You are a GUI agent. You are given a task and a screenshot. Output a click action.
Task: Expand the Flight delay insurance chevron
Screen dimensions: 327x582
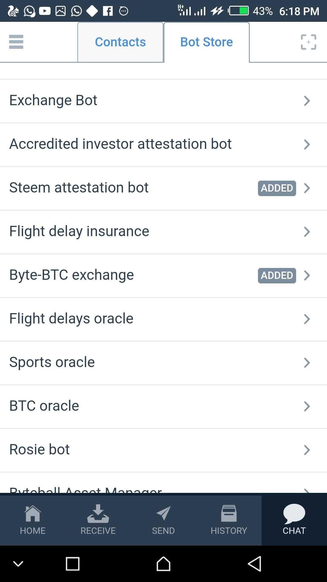coord(307,232)
